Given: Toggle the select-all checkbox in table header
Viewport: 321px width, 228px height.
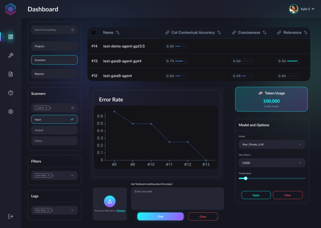Looking at the screenshot, I should 93,33.
